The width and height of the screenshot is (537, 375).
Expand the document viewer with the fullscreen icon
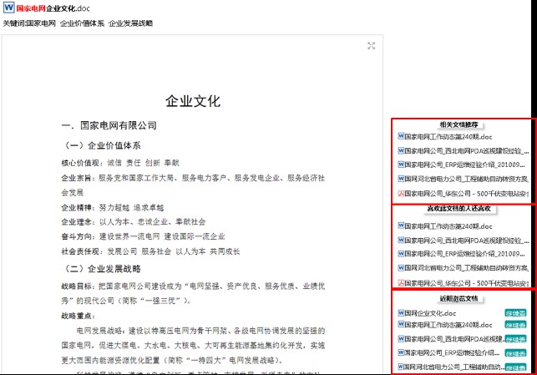coord(372,46)
